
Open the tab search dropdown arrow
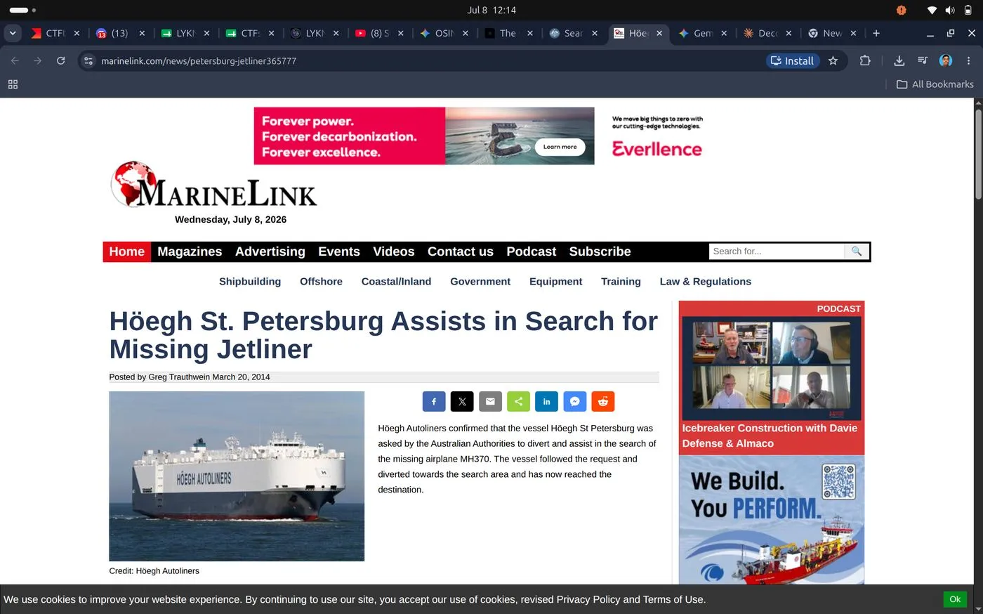coord(13,33)
